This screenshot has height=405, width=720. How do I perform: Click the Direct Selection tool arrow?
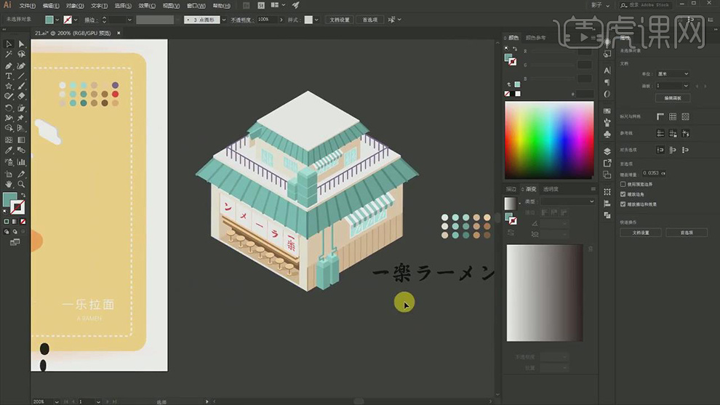click(21, 44)
